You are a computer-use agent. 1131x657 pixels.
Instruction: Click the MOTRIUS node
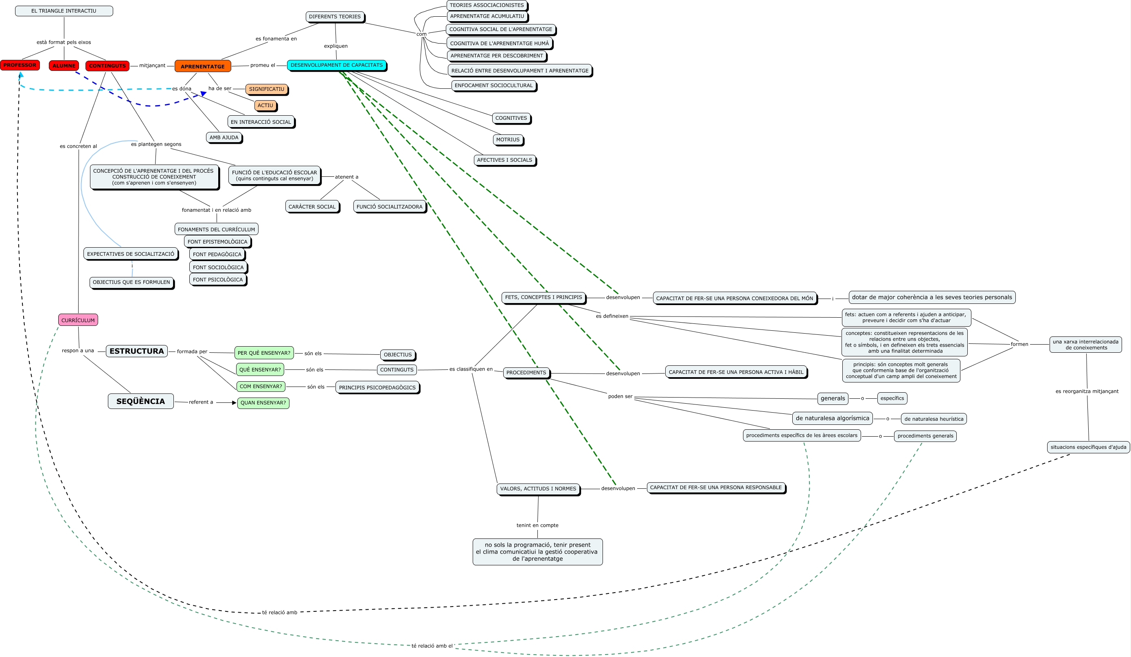pos(508,140)
